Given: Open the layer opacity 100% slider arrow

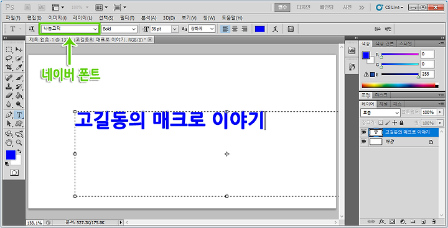Looking at the screenshot, I should 440,112.
